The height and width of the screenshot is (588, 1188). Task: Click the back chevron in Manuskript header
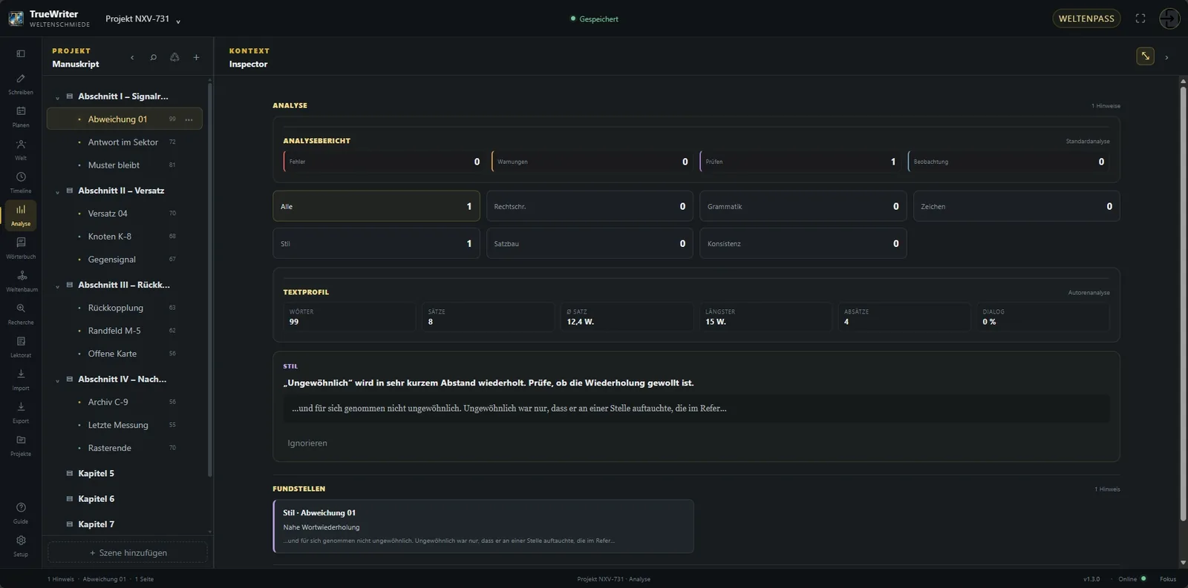click(132, 57)
